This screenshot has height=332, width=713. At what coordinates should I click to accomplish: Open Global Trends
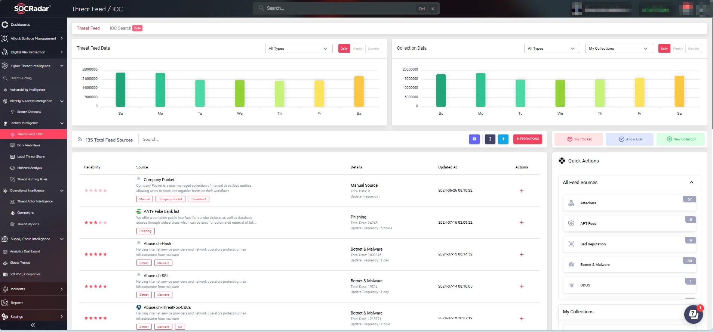[20, 263]
